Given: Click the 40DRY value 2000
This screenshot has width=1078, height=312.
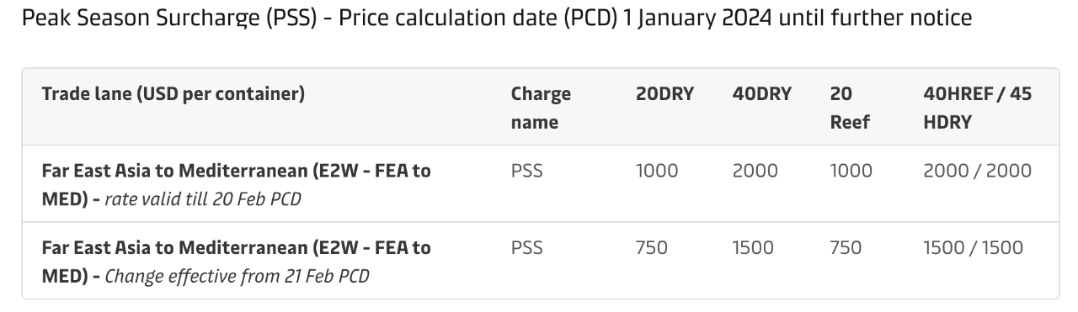Looking at the screenshot, I should point(755,171).
